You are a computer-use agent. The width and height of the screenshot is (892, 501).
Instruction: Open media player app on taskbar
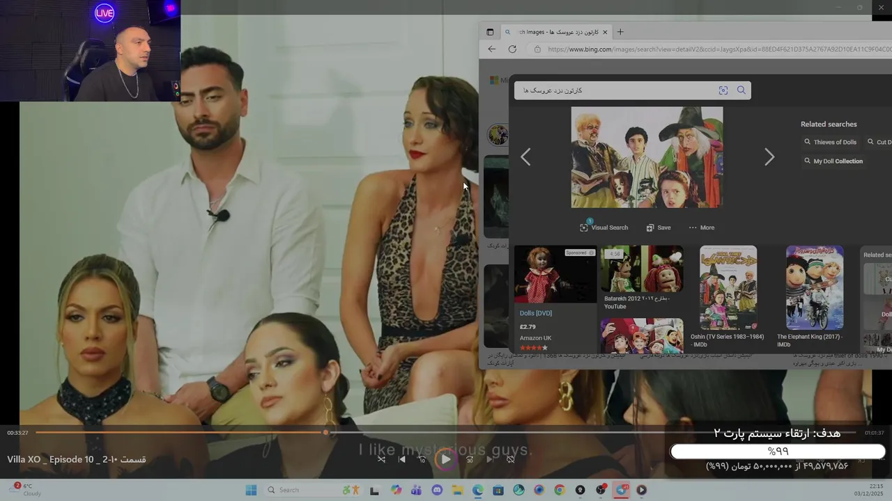(x=642, y=490)
